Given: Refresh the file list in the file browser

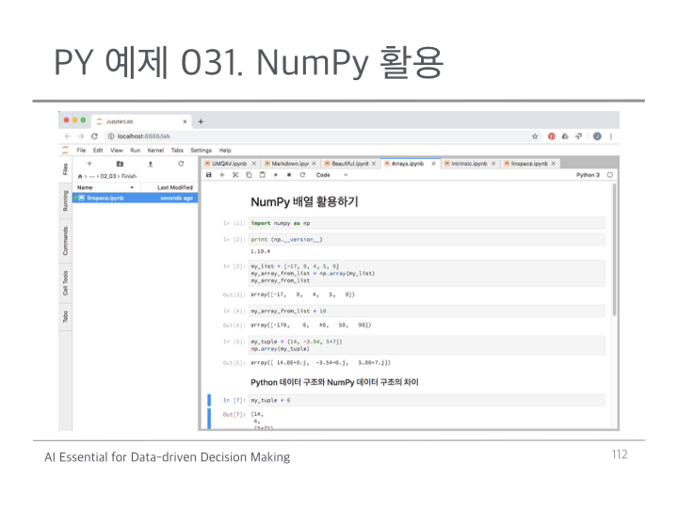Looking at the screenshot, I should coord(181,164).
